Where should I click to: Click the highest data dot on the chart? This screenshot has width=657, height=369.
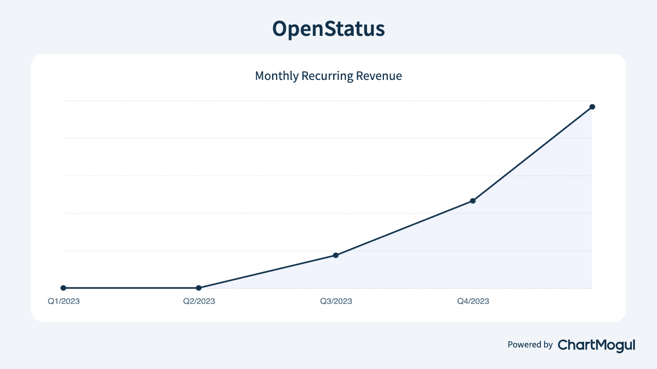pos(593,106)
